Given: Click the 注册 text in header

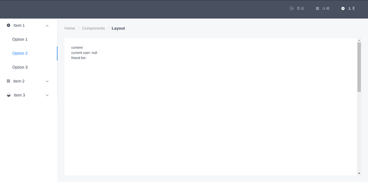Looking at the screenshot, I should [326, 8].
